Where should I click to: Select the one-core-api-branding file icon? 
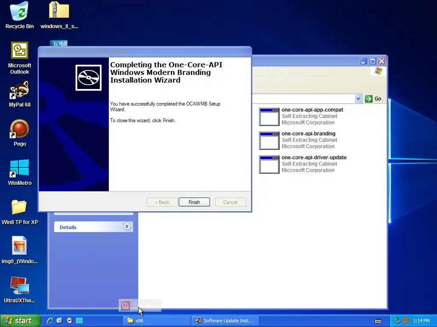269,141
